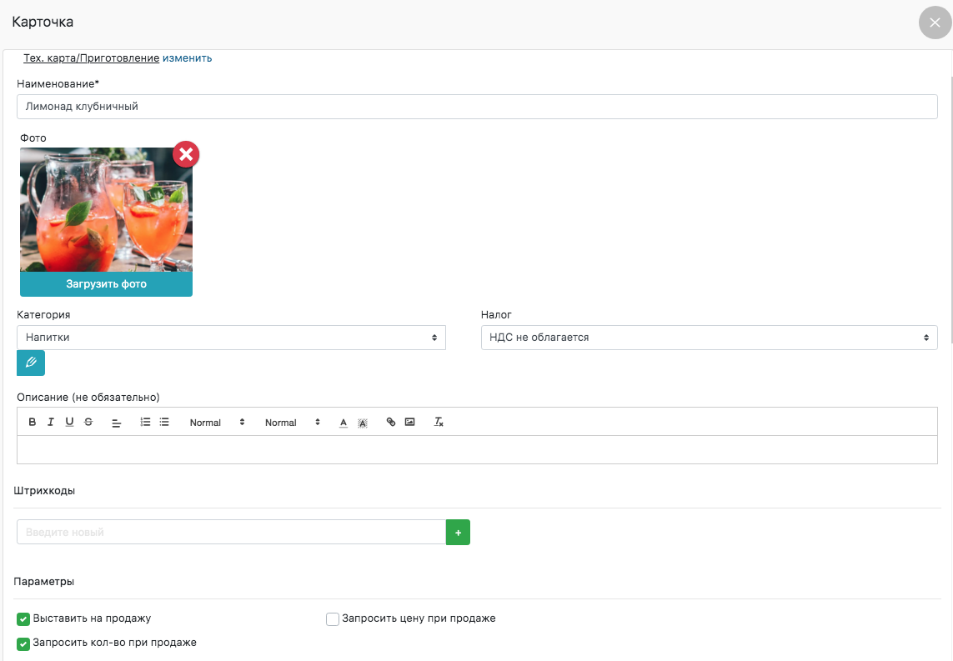Toggle italic formatting in description editor

(51, 423)
